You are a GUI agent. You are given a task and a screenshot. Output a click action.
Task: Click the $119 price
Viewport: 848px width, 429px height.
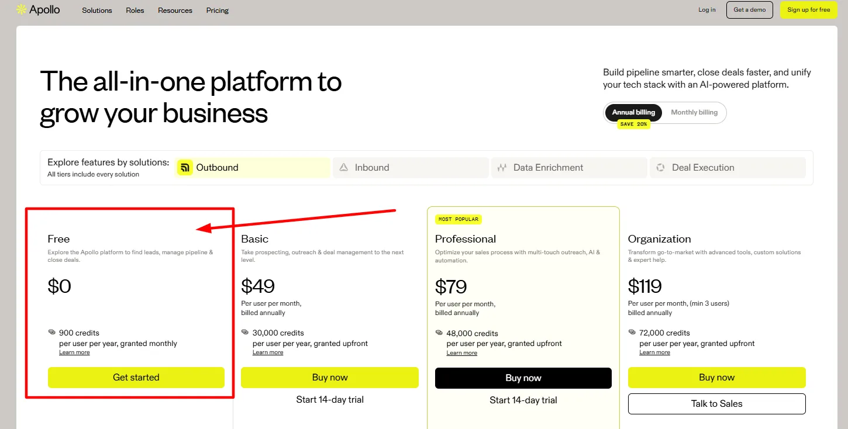click(x=645, y=286)
